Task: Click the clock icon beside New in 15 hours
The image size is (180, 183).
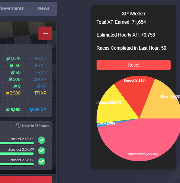Action: click(18, 126)
